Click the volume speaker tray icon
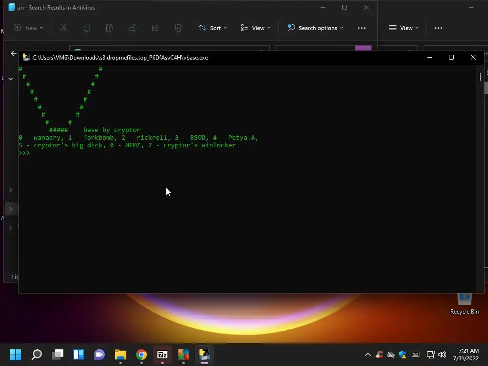This screenshot has width=488, height=366. pos(442,355)
